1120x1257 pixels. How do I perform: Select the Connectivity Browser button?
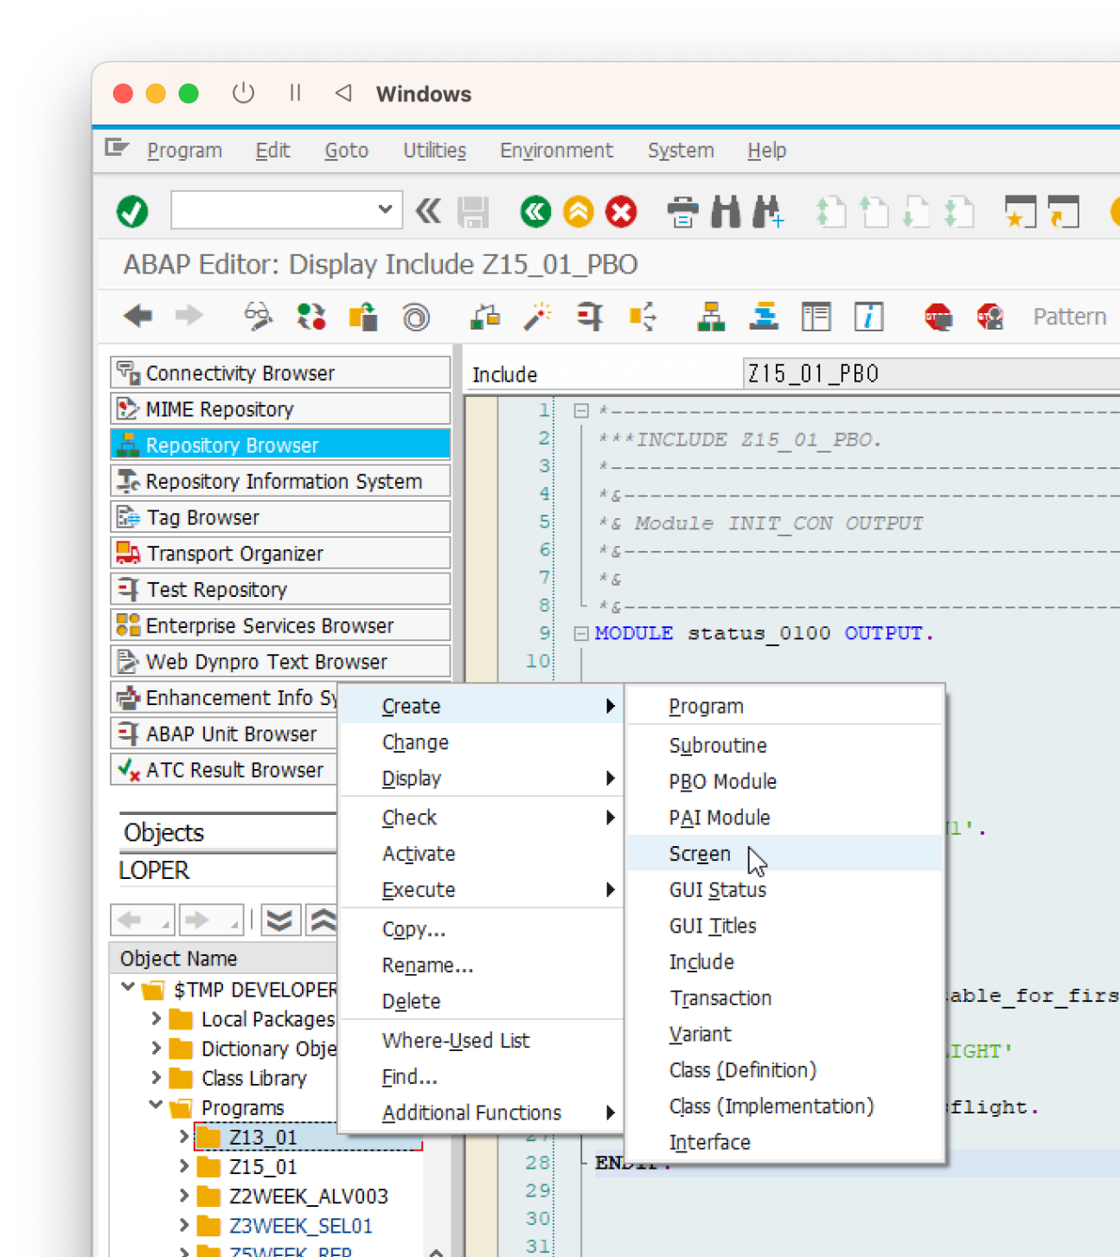click(x=280, y=373)
